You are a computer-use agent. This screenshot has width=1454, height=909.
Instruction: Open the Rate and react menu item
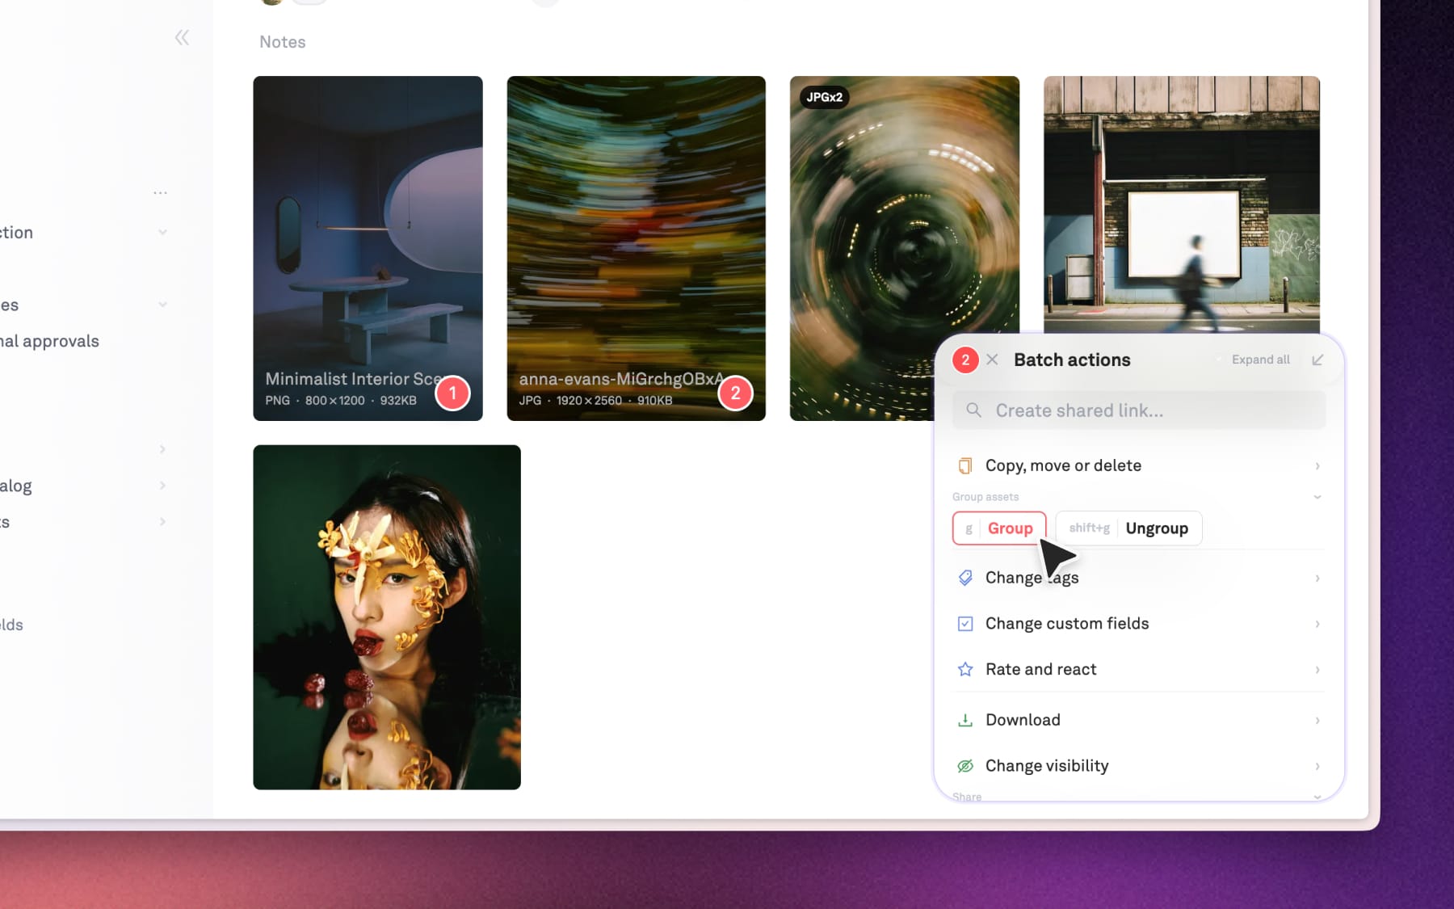click(1040, 669)
